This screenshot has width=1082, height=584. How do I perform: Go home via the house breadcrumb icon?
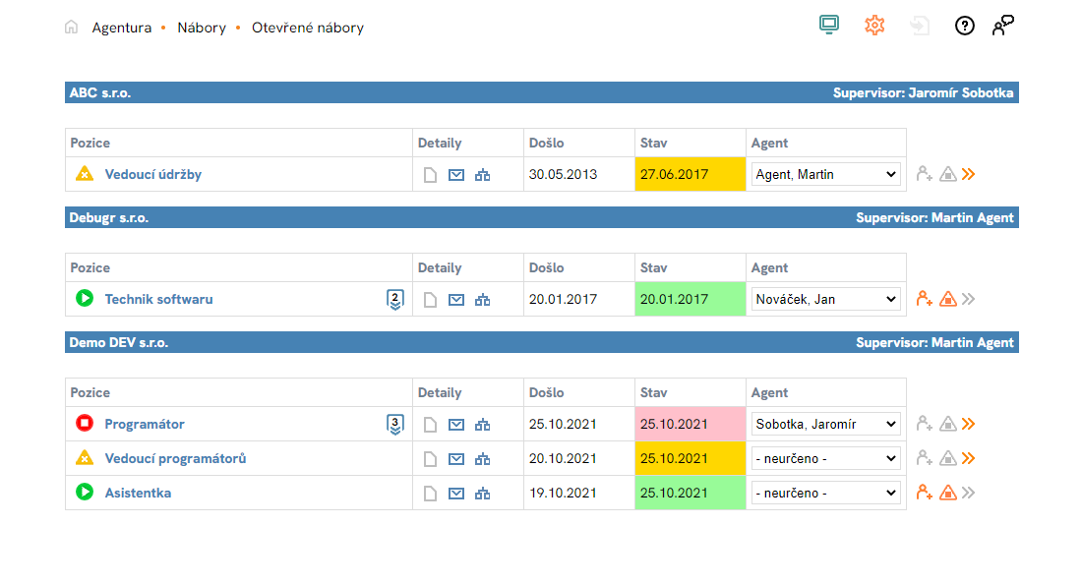[x=71, y=28]
